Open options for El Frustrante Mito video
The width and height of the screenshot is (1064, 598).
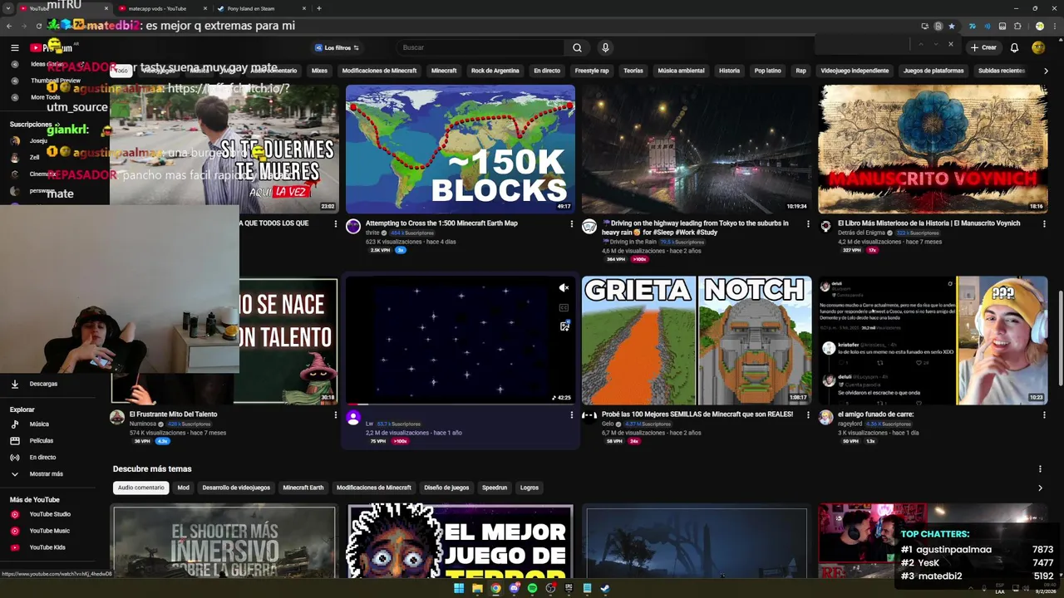tap(335, 414)
